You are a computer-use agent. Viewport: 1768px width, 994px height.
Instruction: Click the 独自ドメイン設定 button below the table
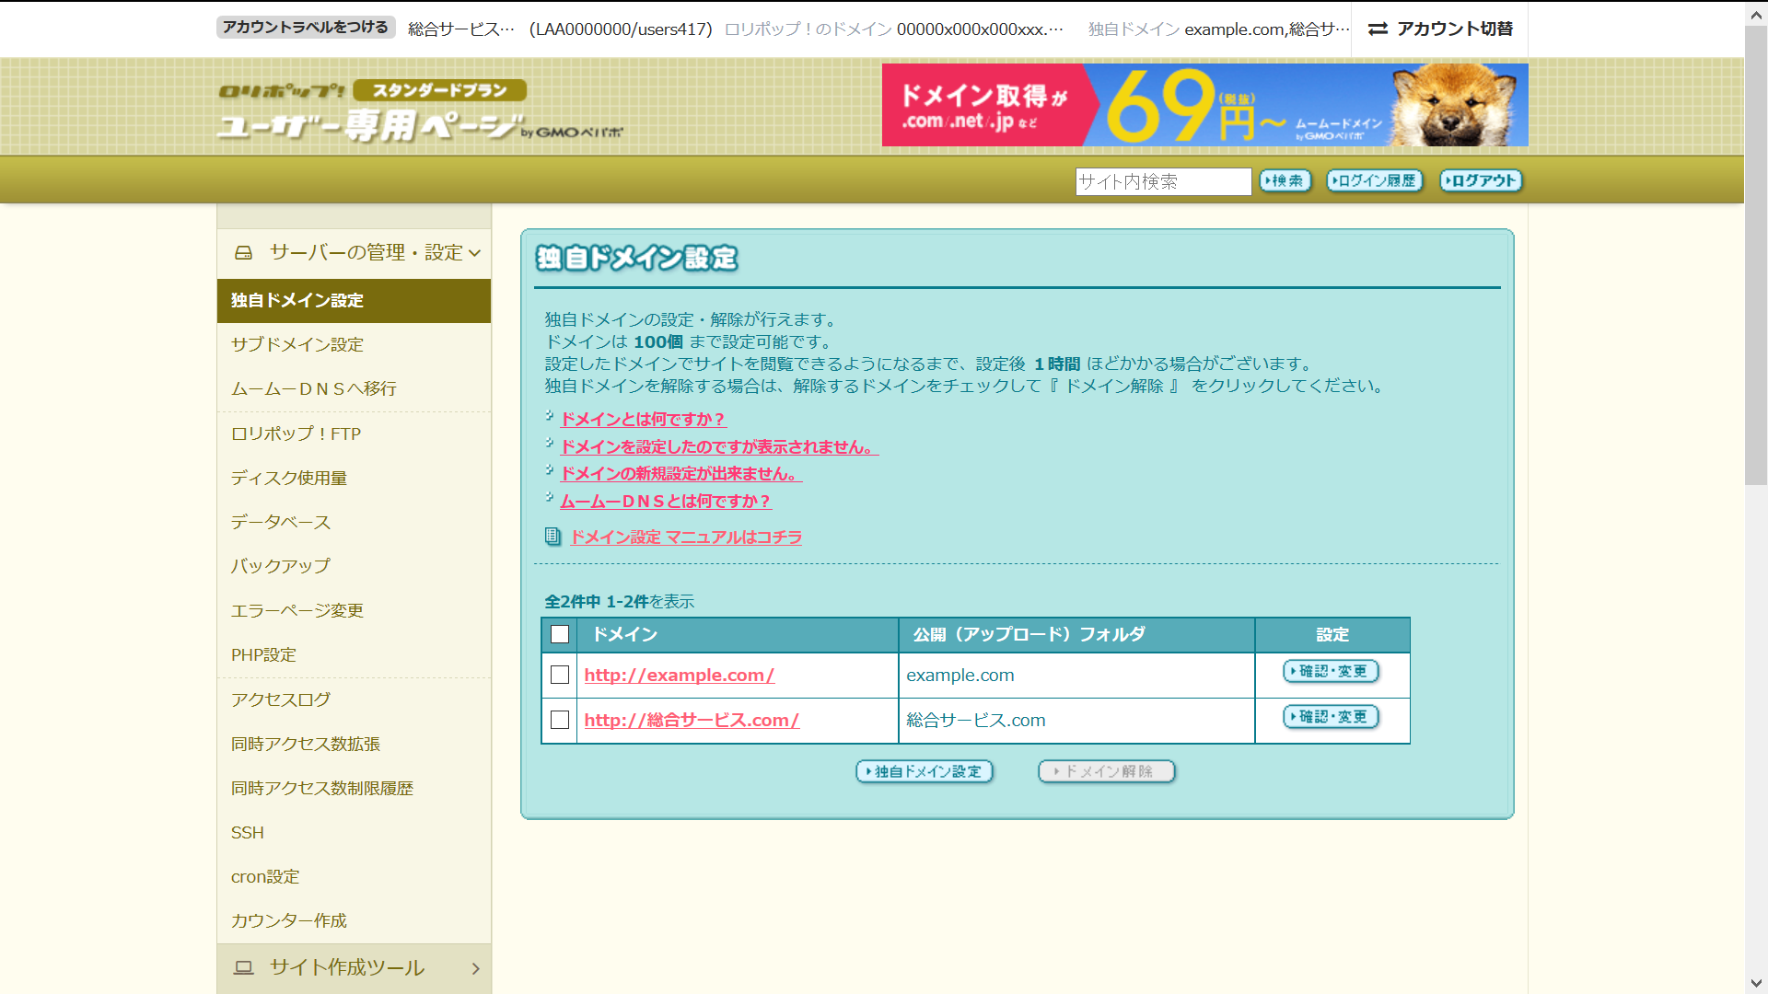click(x=925, y=771)
